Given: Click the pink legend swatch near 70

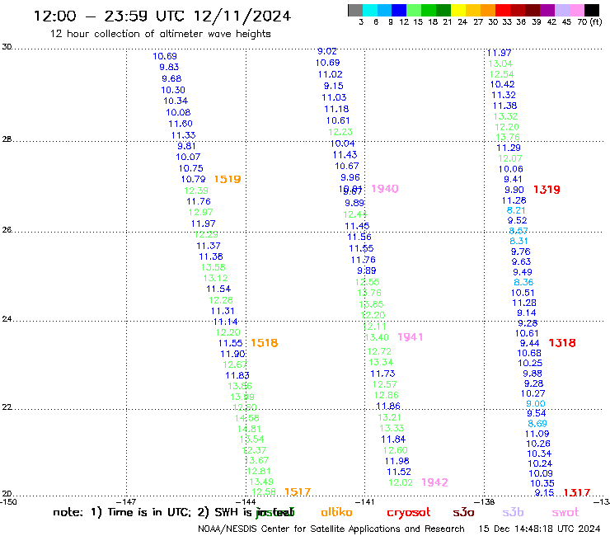Looking at the screenshot, I should (x=576, y=10).
